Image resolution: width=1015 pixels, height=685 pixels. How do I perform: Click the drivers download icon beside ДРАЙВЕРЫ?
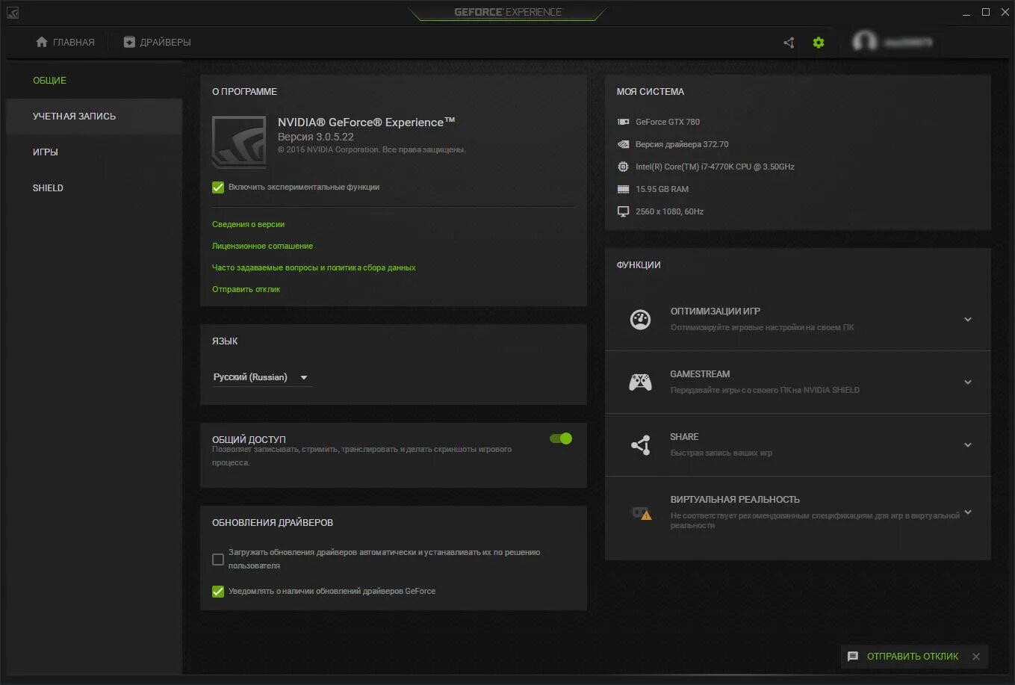pyautogui.click(x=129, y=43)
